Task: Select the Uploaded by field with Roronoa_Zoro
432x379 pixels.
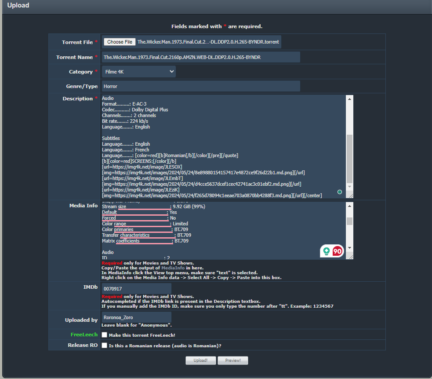Action: click(136, 317)
